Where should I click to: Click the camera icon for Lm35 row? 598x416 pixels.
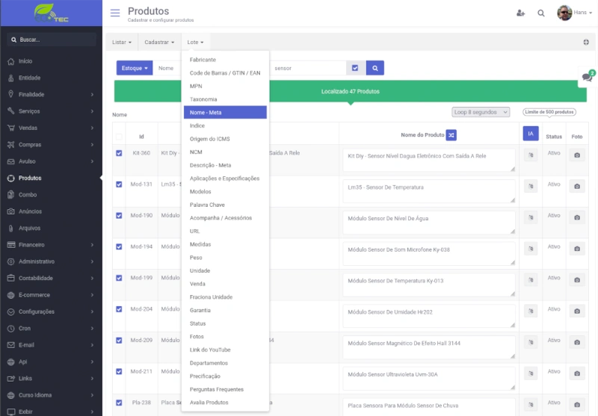tap(577, 186)
